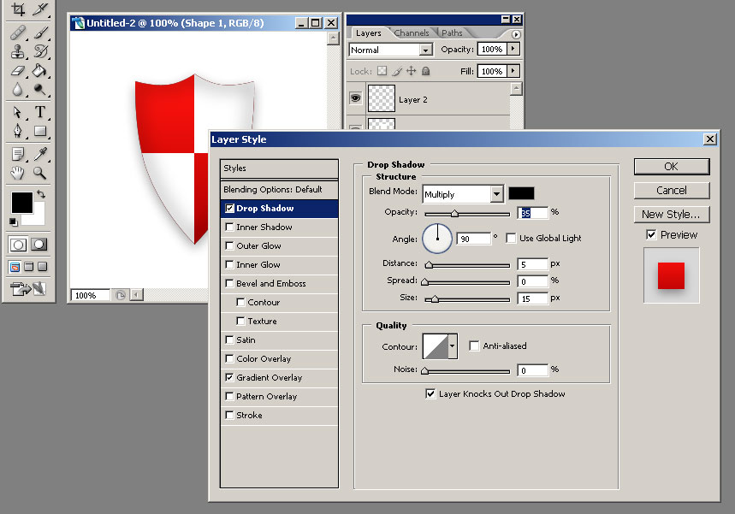Swap foreground and background colors

tap(41, 193)
